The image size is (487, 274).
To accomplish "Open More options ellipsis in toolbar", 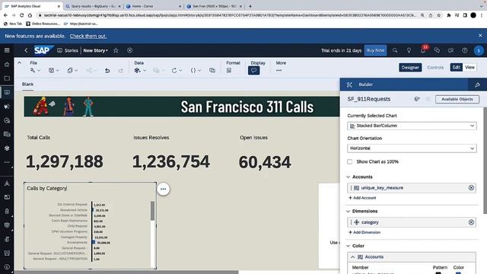I will pos(279,71).
